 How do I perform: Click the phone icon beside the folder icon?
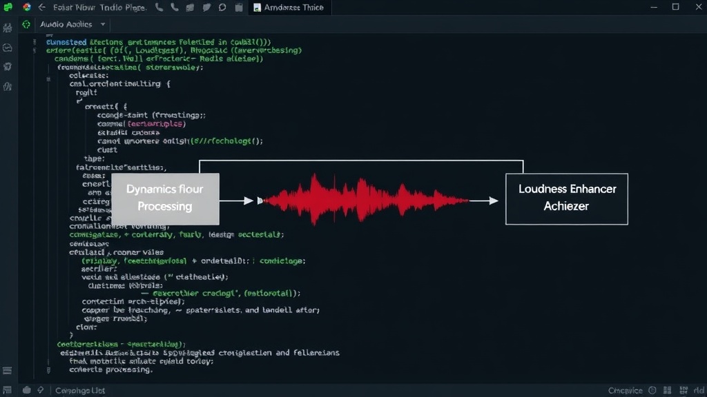[x=175, y=7]
